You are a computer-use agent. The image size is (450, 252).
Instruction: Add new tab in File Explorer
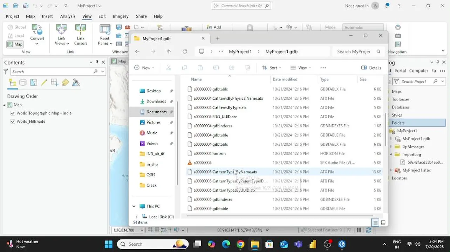coord(217,38)
